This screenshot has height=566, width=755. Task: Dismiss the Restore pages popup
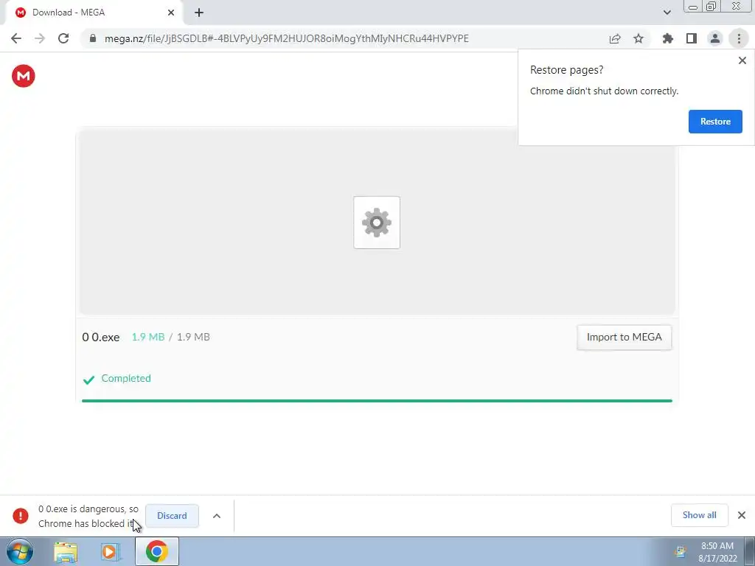[742, 60]
